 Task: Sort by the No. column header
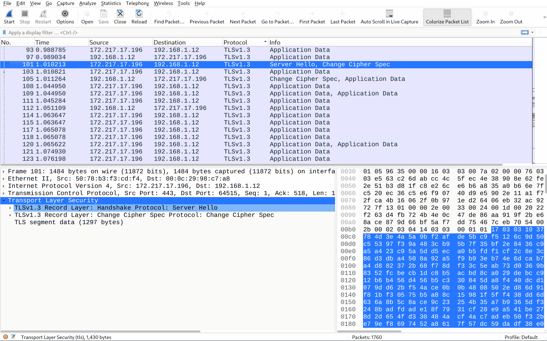pos(17,42)
